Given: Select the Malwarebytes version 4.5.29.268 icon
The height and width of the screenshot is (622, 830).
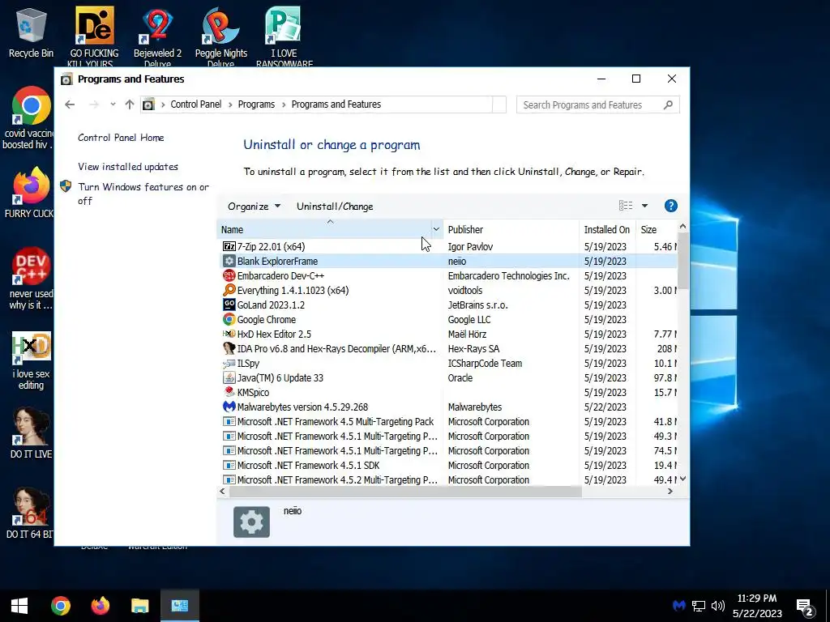Looking at the screenshot, I should [229, 407].
